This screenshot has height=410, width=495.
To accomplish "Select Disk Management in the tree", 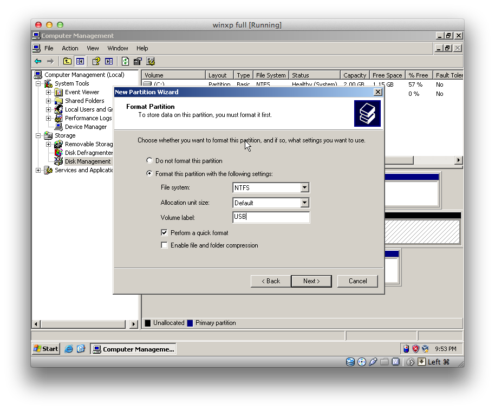I will (x=88, y=161).
